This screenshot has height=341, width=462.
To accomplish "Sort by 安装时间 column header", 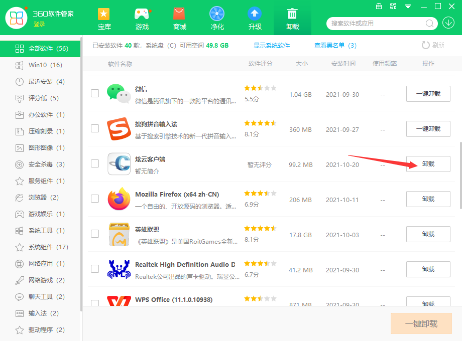I will click(x=343, y=64).
